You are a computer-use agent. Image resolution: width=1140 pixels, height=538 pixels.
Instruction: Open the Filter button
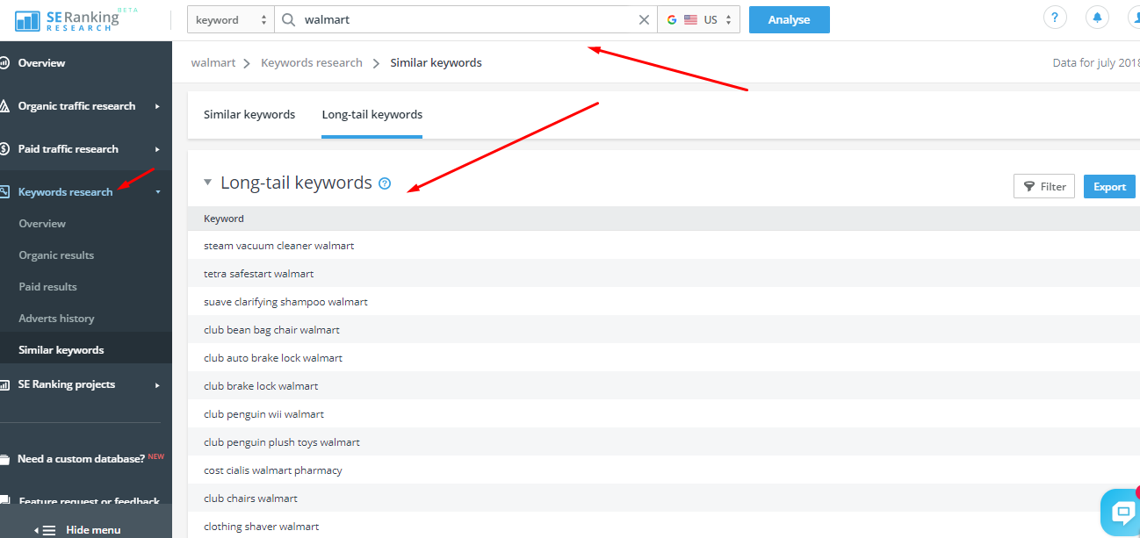(1043, 186)
